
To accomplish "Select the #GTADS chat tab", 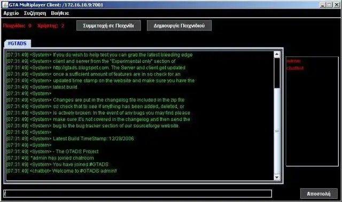I will coord(18,44).
